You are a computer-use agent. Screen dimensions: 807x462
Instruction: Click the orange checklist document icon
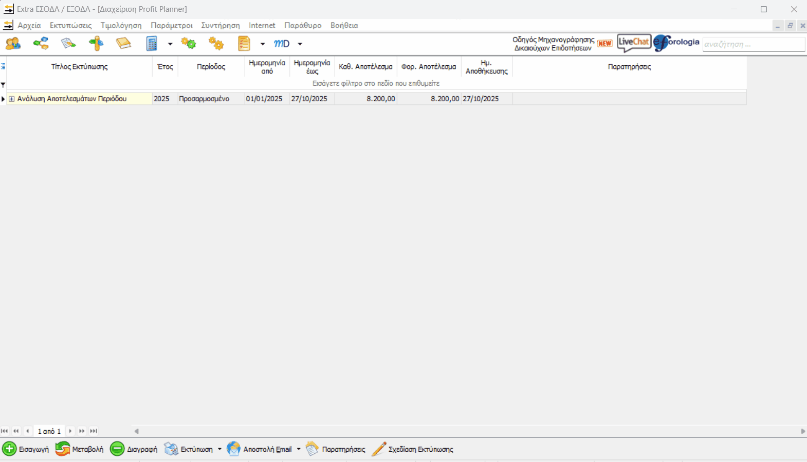(x=244, y=44)
